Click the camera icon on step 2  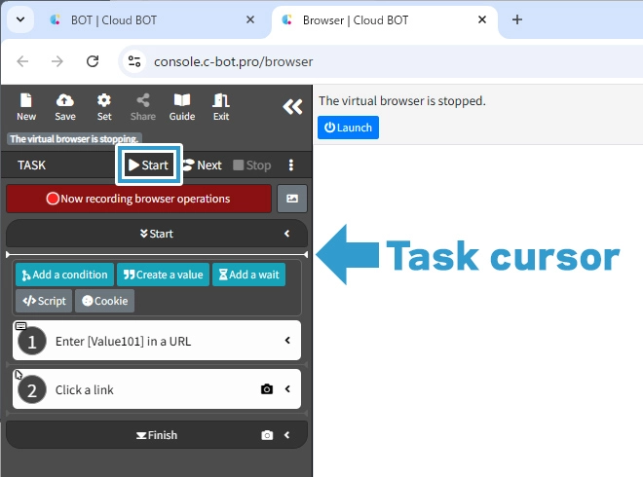[267, 389]
